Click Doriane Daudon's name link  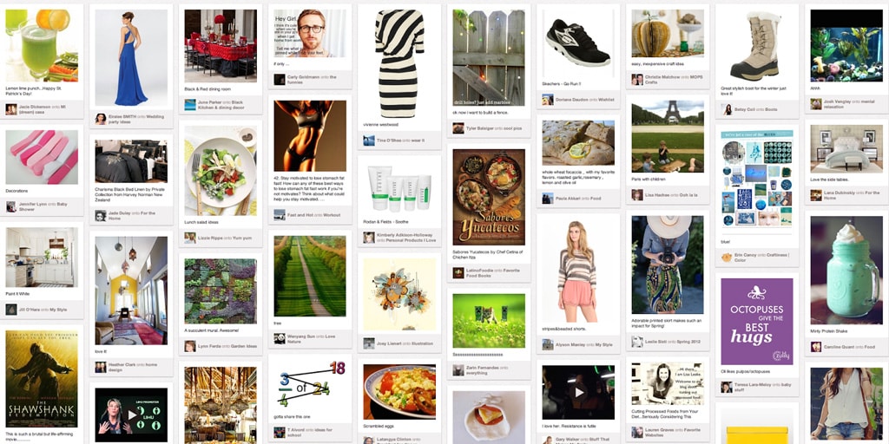click(x=571, y=100)
